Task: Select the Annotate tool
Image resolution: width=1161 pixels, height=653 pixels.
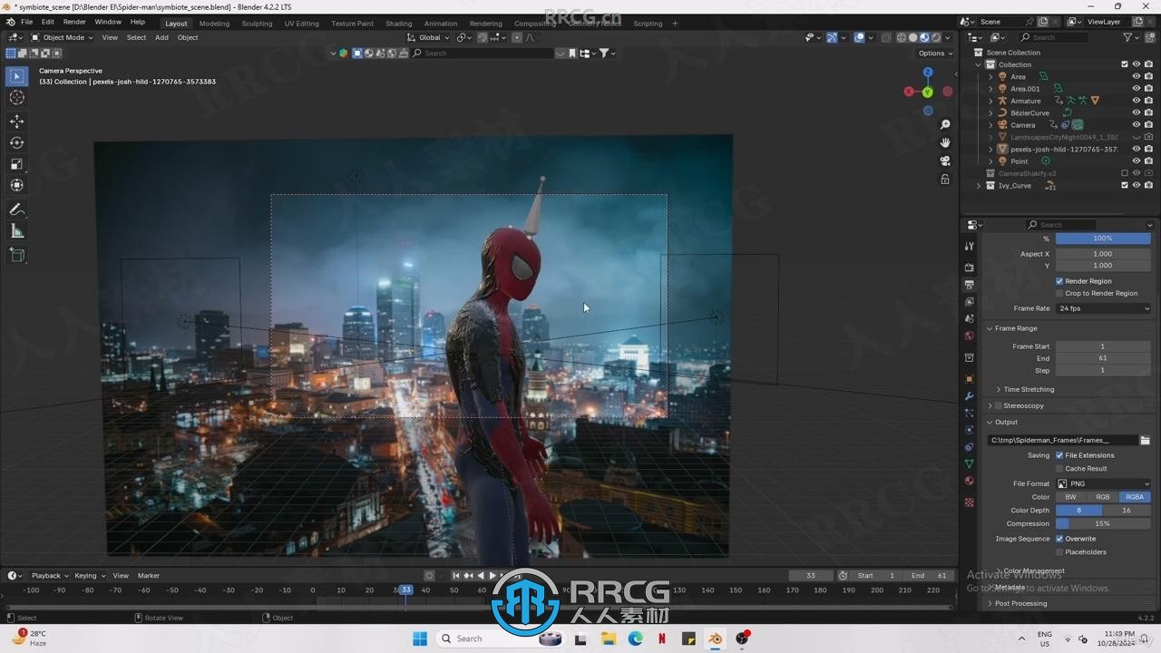Action: 17,210
